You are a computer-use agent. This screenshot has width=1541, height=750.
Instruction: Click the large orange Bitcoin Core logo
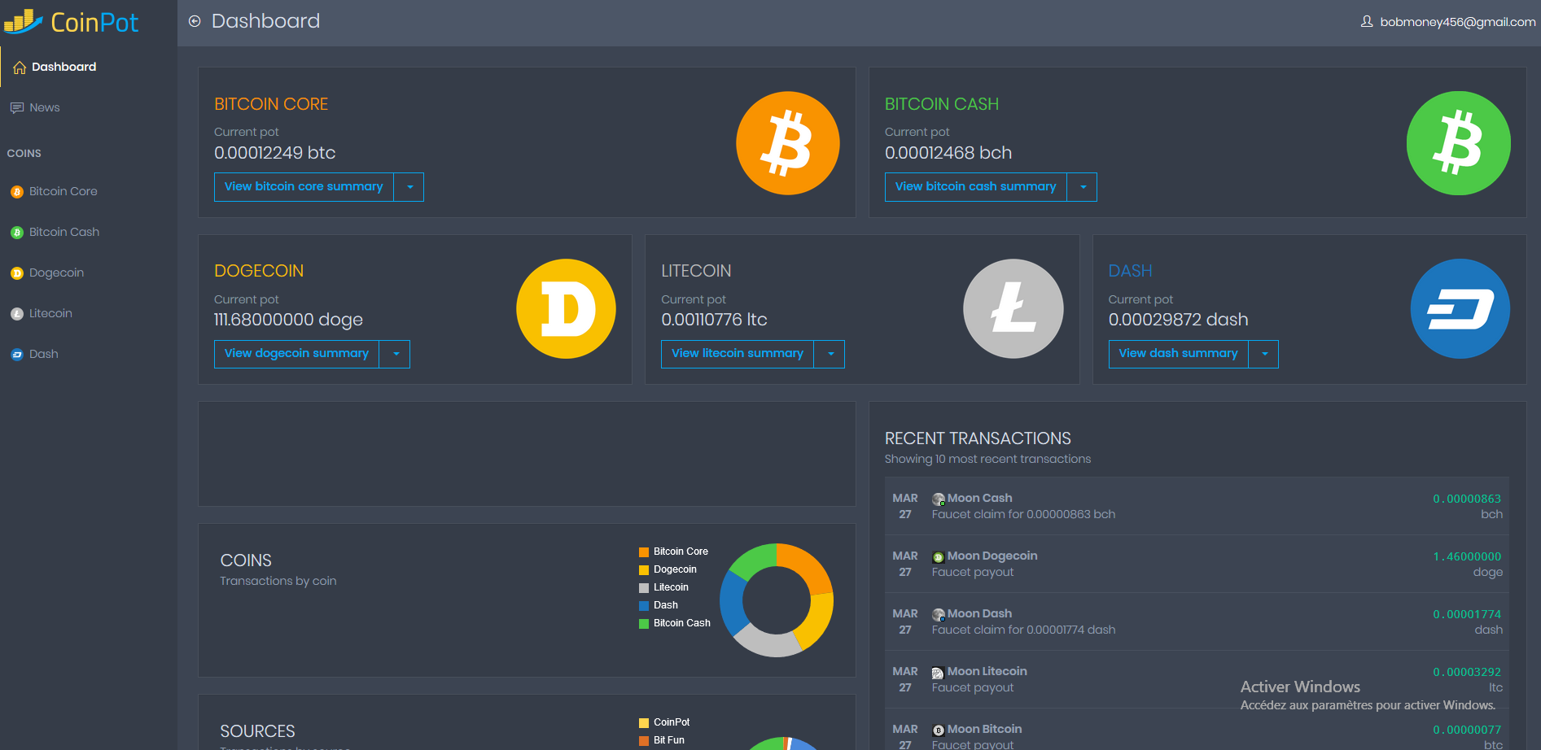(x=788, y=143)
